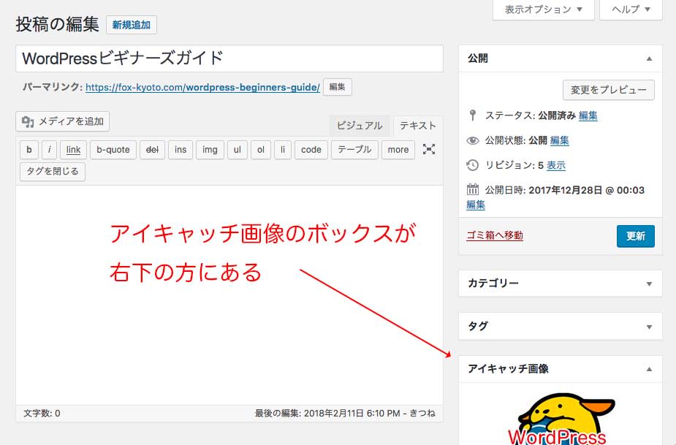Click the blue 更新 button

[636, 236]
